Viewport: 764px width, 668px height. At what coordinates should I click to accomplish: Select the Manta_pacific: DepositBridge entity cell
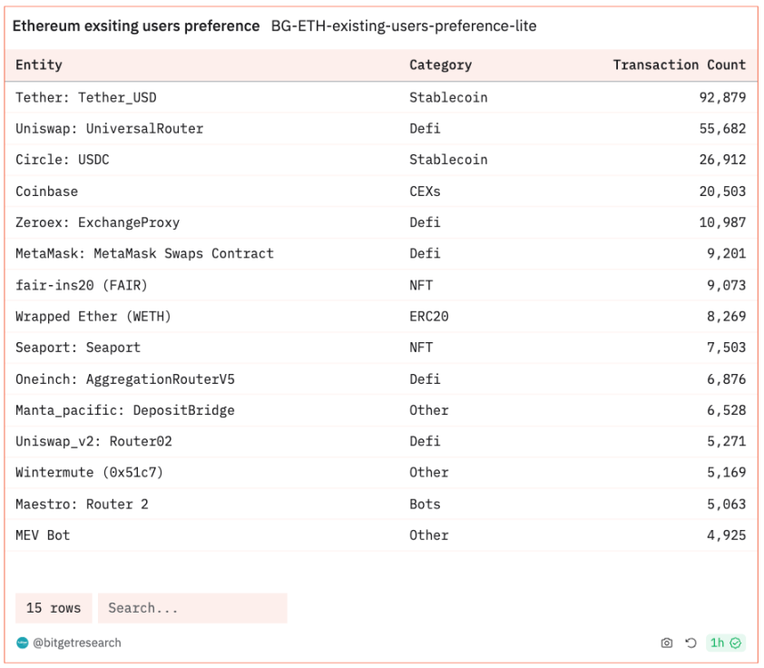(x=124, y=410)
